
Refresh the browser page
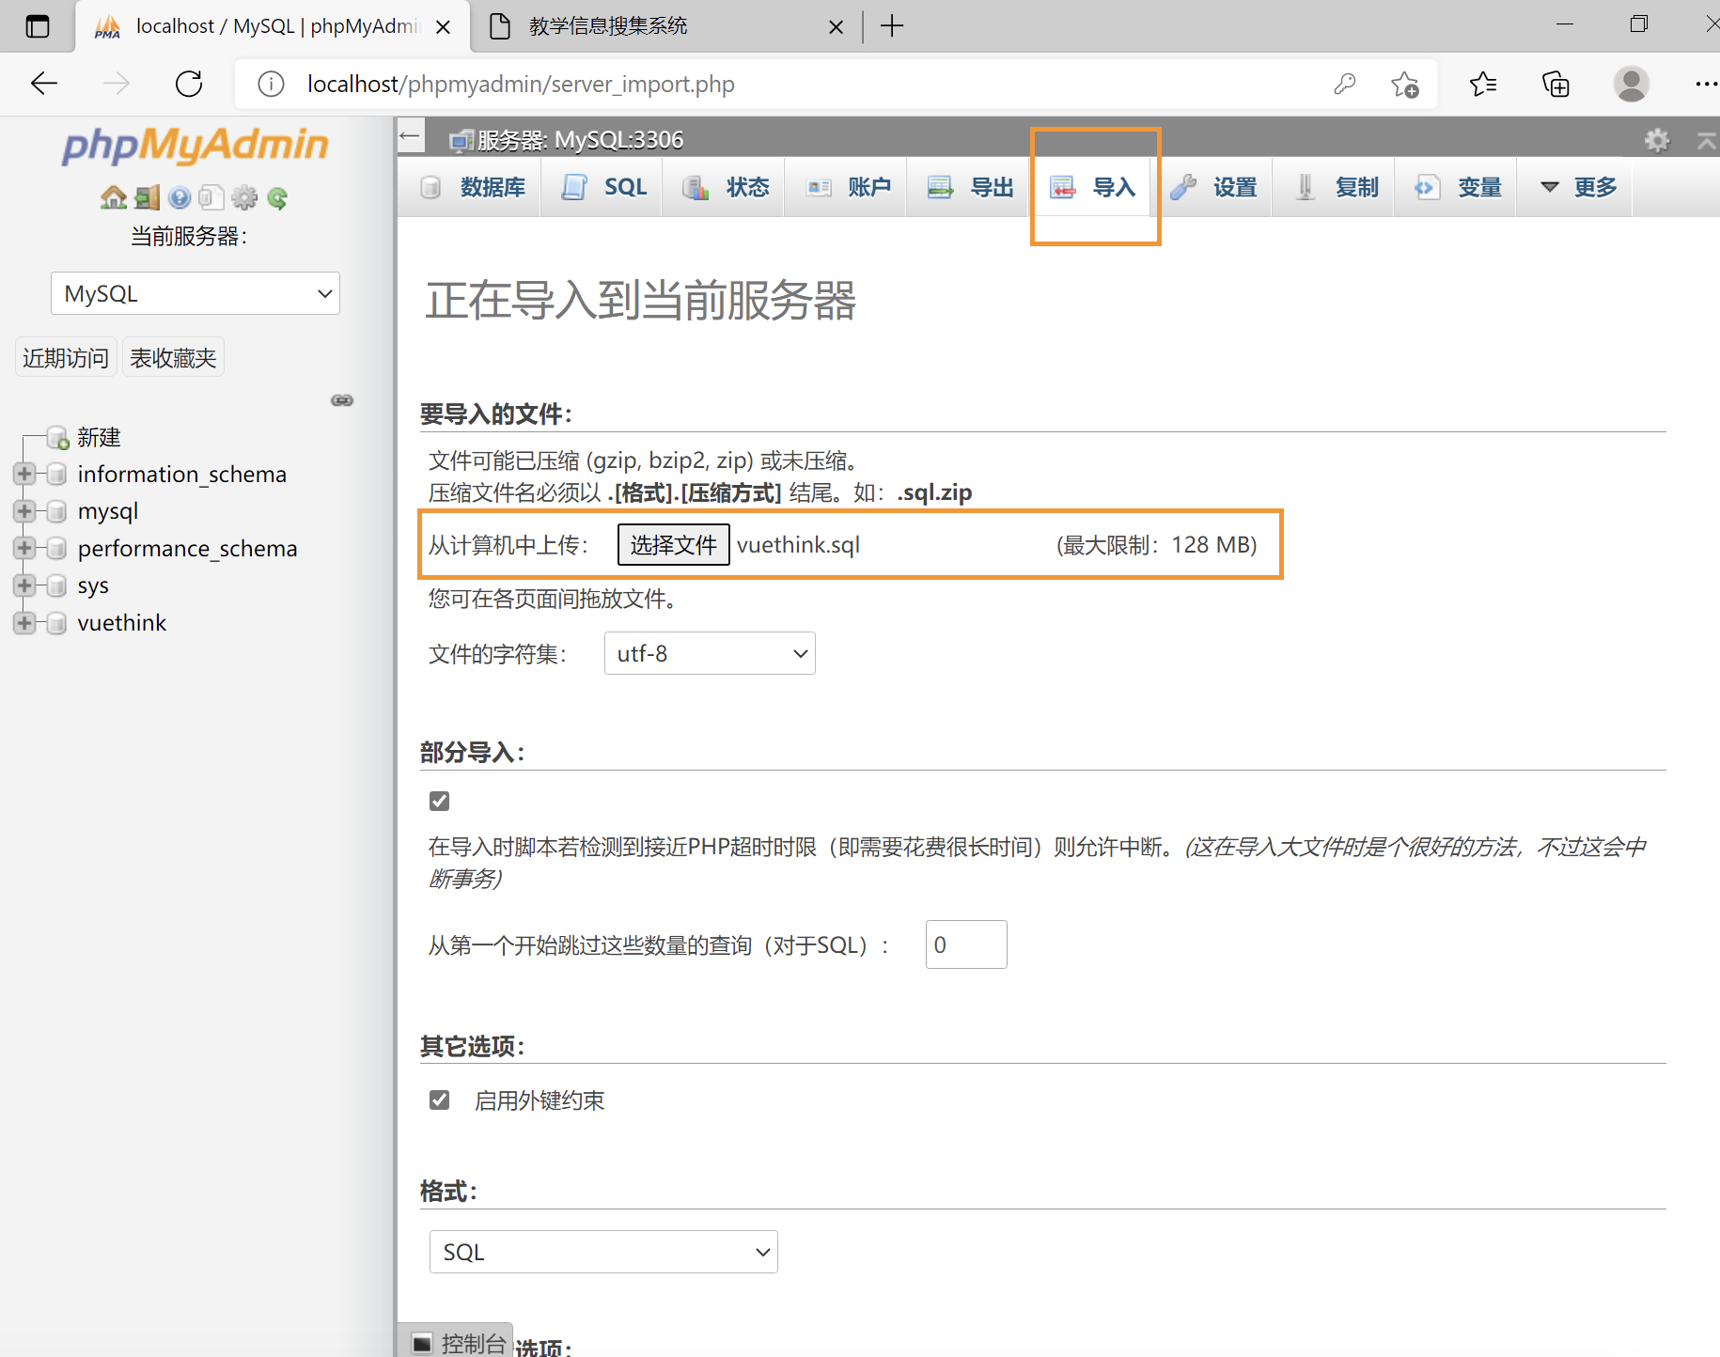(189, 84)
